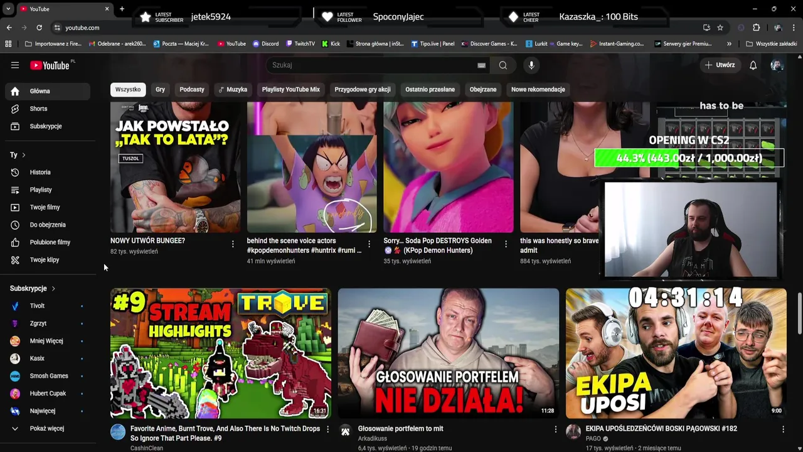Open Do obejrzenia watch later
The width and height of the screenshot is (803, 452).
click(x=48, y=225)
